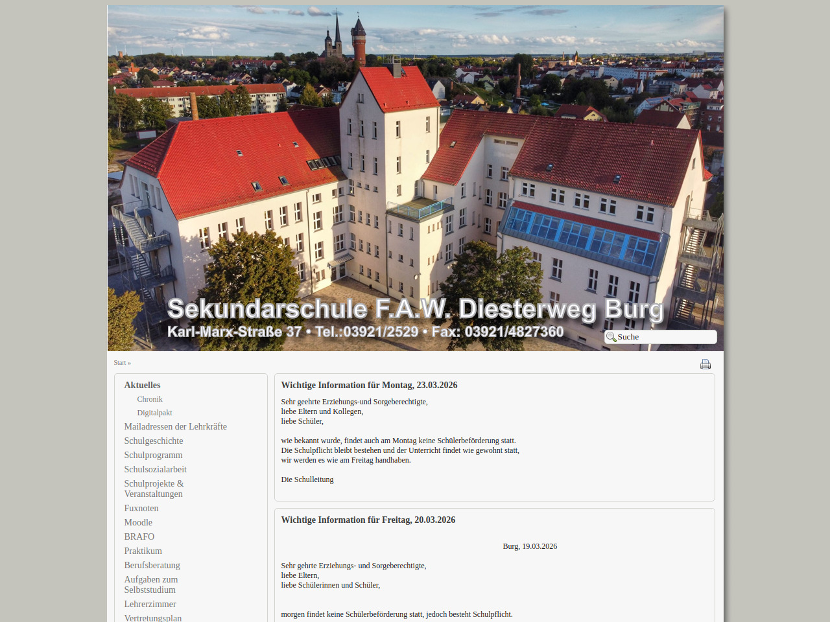This screenshot has width=830, height=622.
Task: Click the printer icon
Action: pyautogui.click(x=705, y=364)
